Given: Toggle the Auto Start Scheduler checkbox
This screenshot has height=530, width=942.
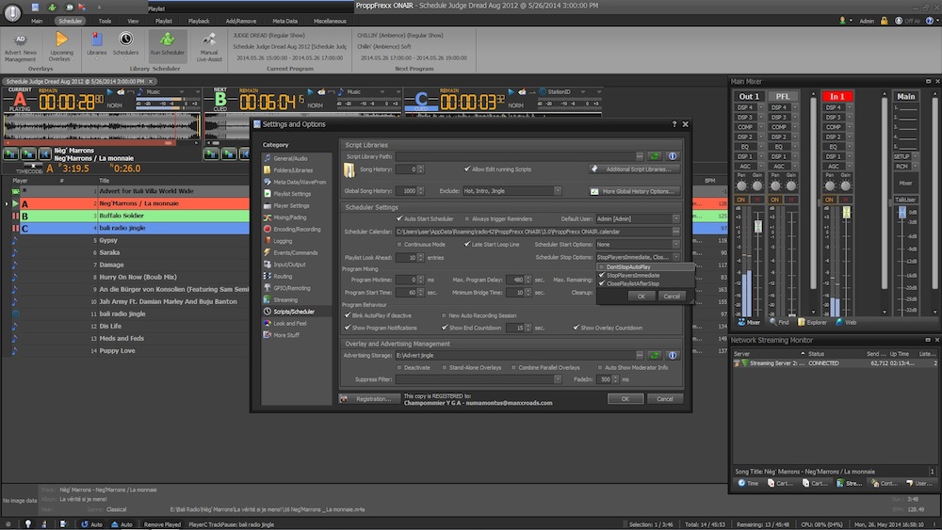Looking at the screenshot, I should pos(398,218).
